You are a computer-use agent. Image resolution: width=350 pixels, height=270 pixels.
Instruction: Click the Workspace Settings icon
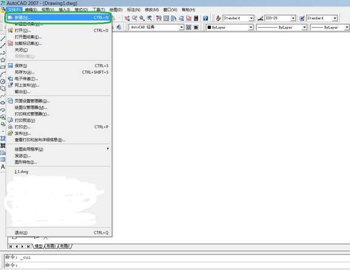pyautogui.click(x=188, y=27)
